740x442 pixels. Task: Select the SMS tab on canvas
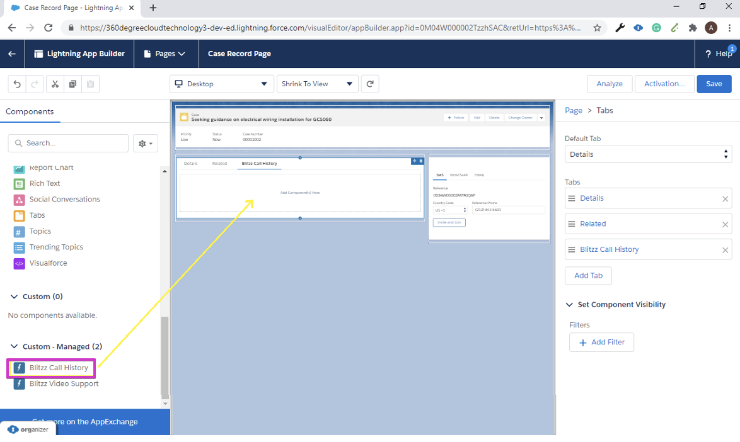pyautogui.click(x=439, y=175)
